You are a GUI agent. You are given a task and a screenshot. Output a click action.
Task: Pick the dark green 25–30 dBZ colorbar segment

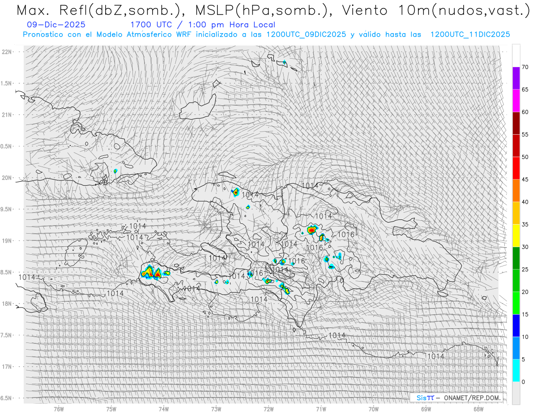point(516,258)
